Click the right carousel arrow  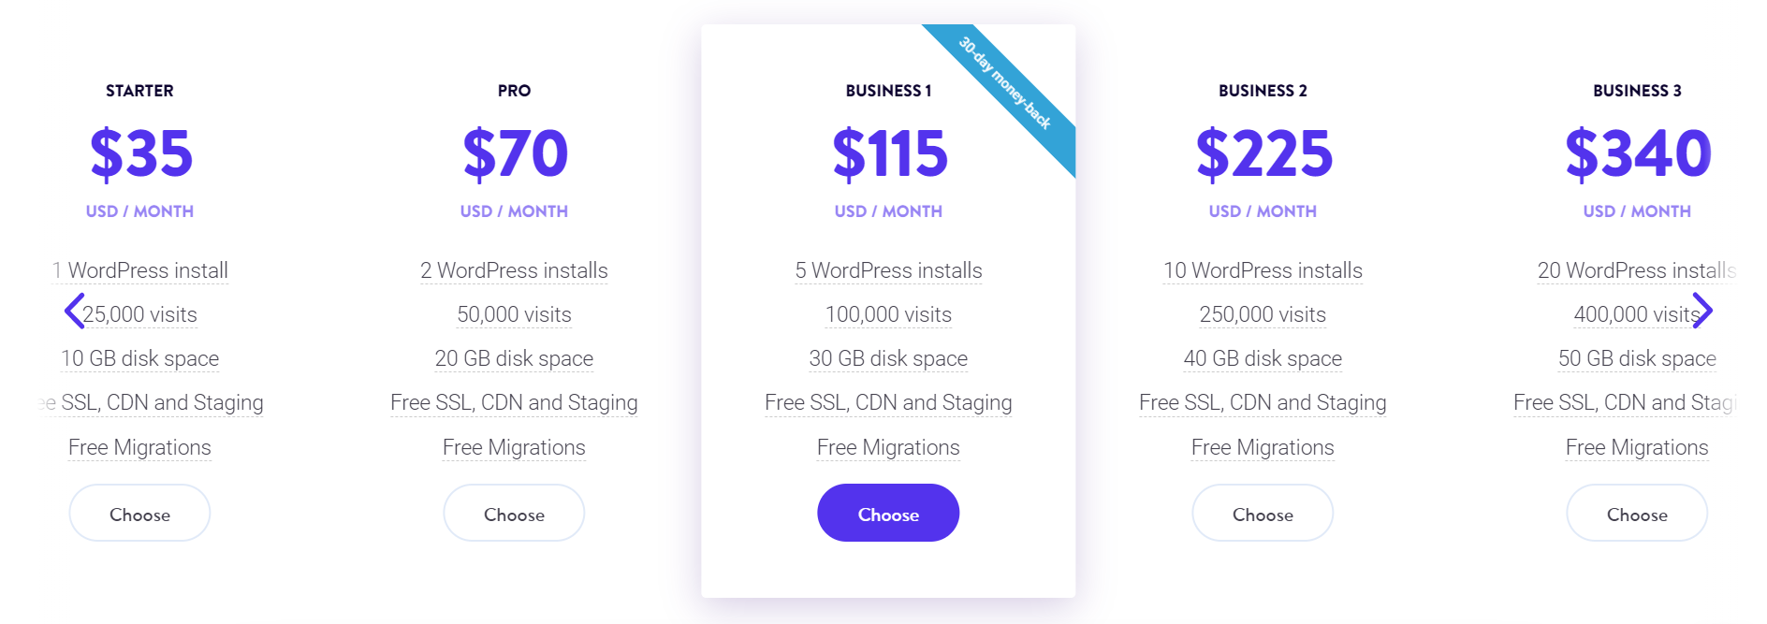(x=1702, y=311)
